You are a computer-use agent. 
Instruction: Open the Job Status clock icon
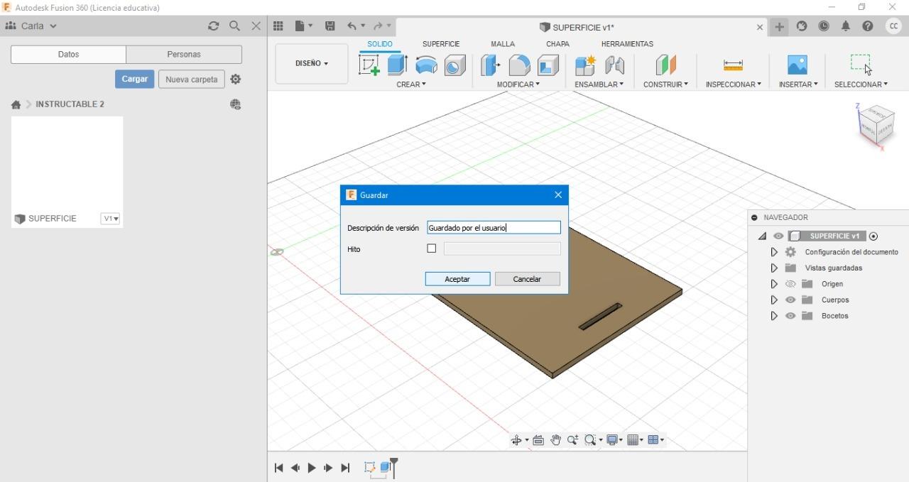824,26
